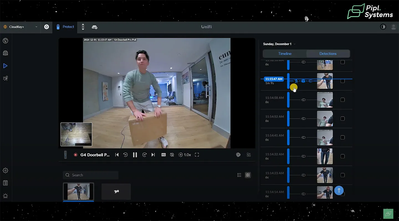The height and width of the screenshot is (221, 399).
Task: Click the red live recording indicator
Action: point(75,155)
